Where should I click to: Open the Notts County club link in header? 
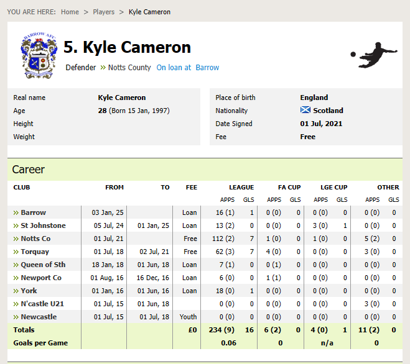[x=129, y=68]
